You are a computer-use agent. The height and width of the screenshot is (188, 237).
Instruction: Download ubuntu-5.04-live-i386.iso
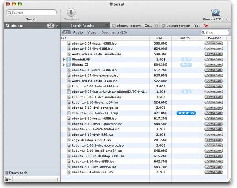pos(214,49)
